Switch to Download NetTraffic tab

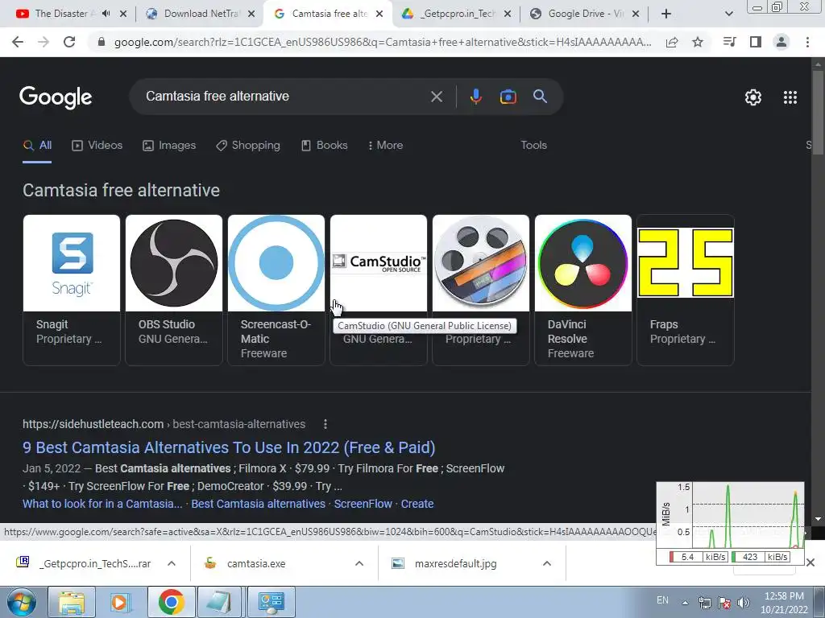coord(201,14)
